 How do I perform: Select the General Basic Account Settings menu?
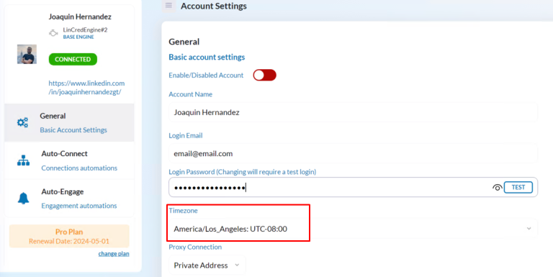(x=69, y=122)
